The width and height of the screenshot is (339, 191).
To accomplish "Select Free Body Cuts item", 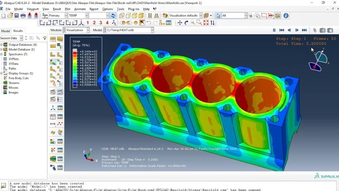I will (19, 78).
